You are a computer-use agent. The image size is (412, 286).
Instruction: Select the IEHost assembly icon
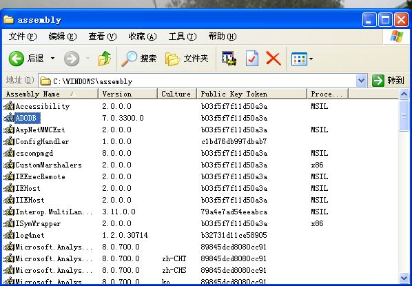[9, 188]
